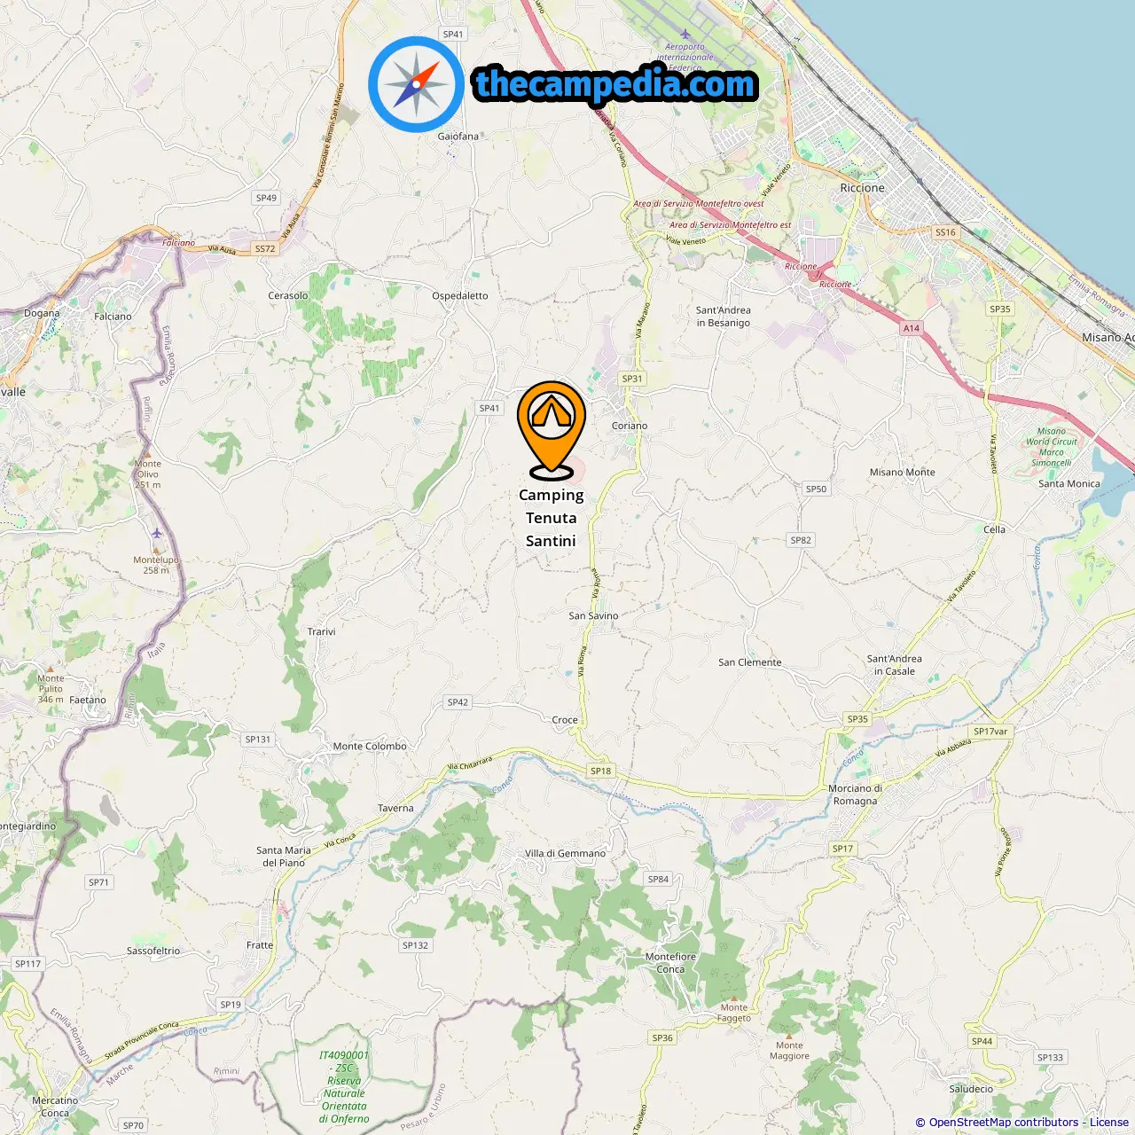Image resolution: width=1135 pixels, height=1135 pixels.
Task: Click the SS16 road shield near Riccione
Action: click(946, 232)
